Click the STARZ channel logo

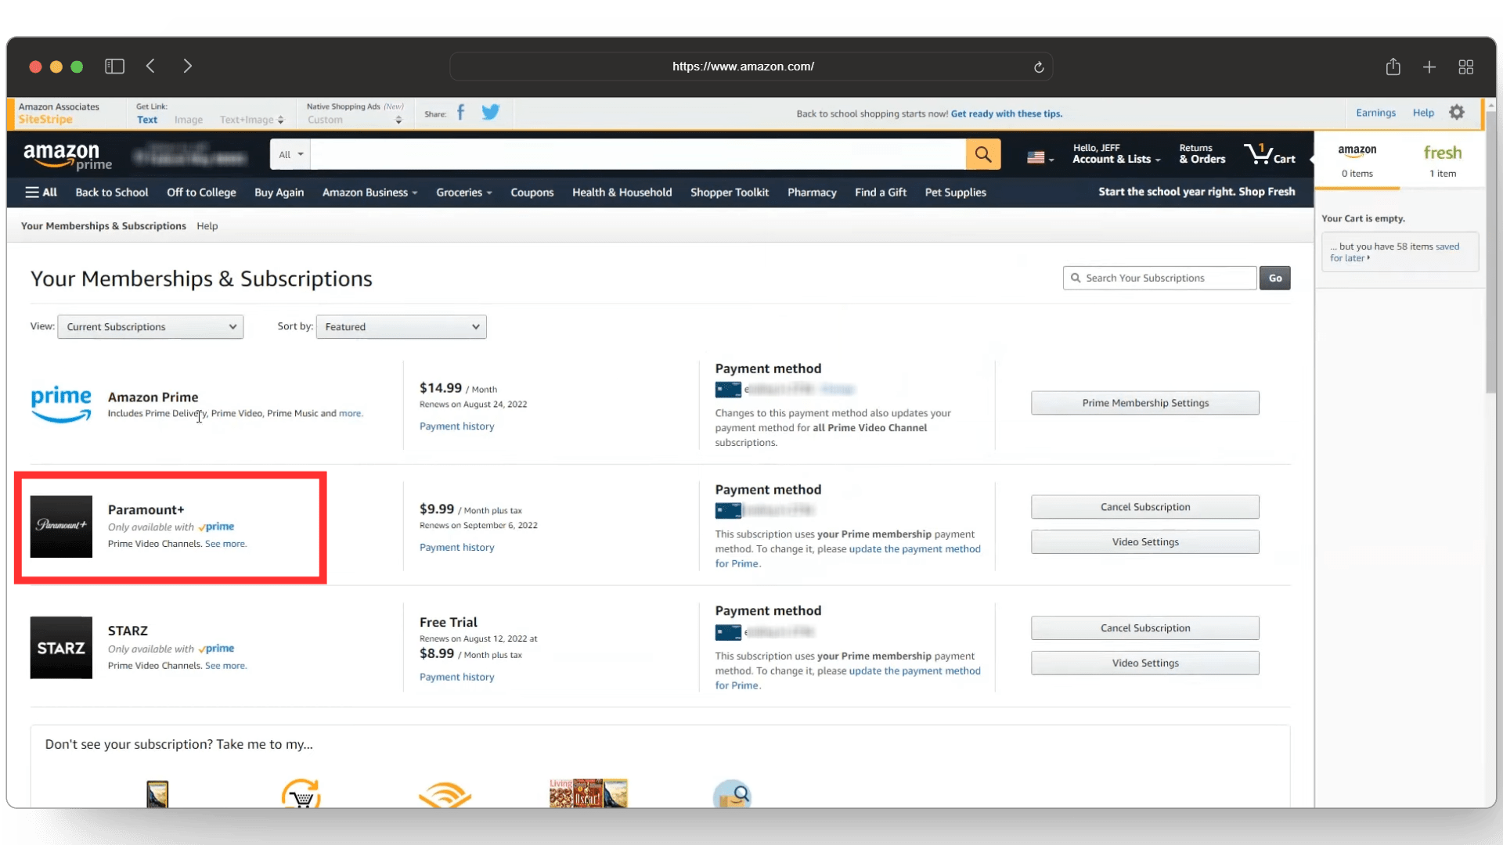(x=61, y=648)
